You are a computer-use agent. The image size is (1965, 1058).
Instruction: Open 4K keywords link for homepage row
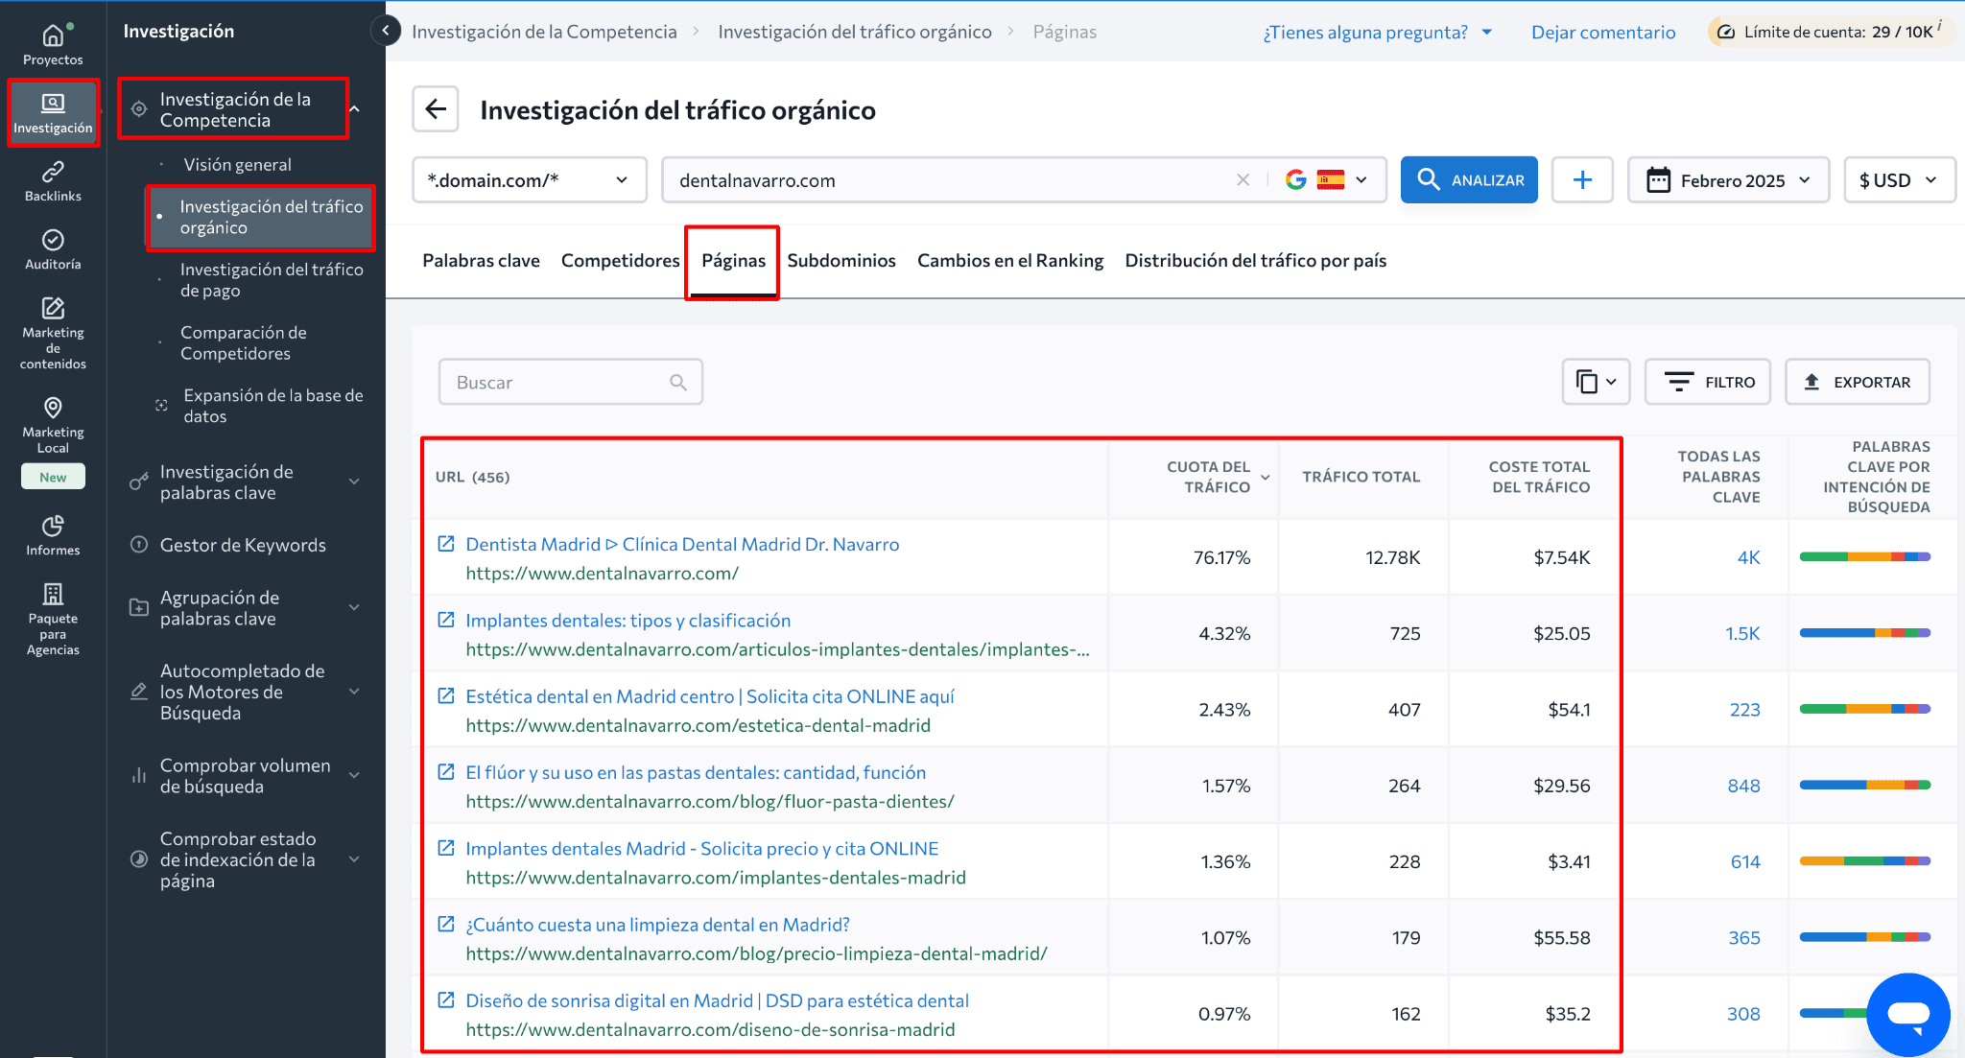click(1748, 557)
